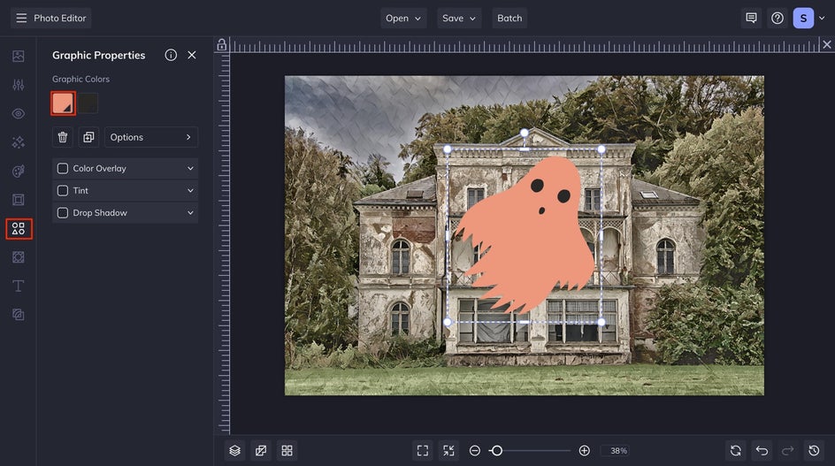Screen dimensions: 835x466
Task: Enable the Color Overlay checkbox
Action: (63, 168)
